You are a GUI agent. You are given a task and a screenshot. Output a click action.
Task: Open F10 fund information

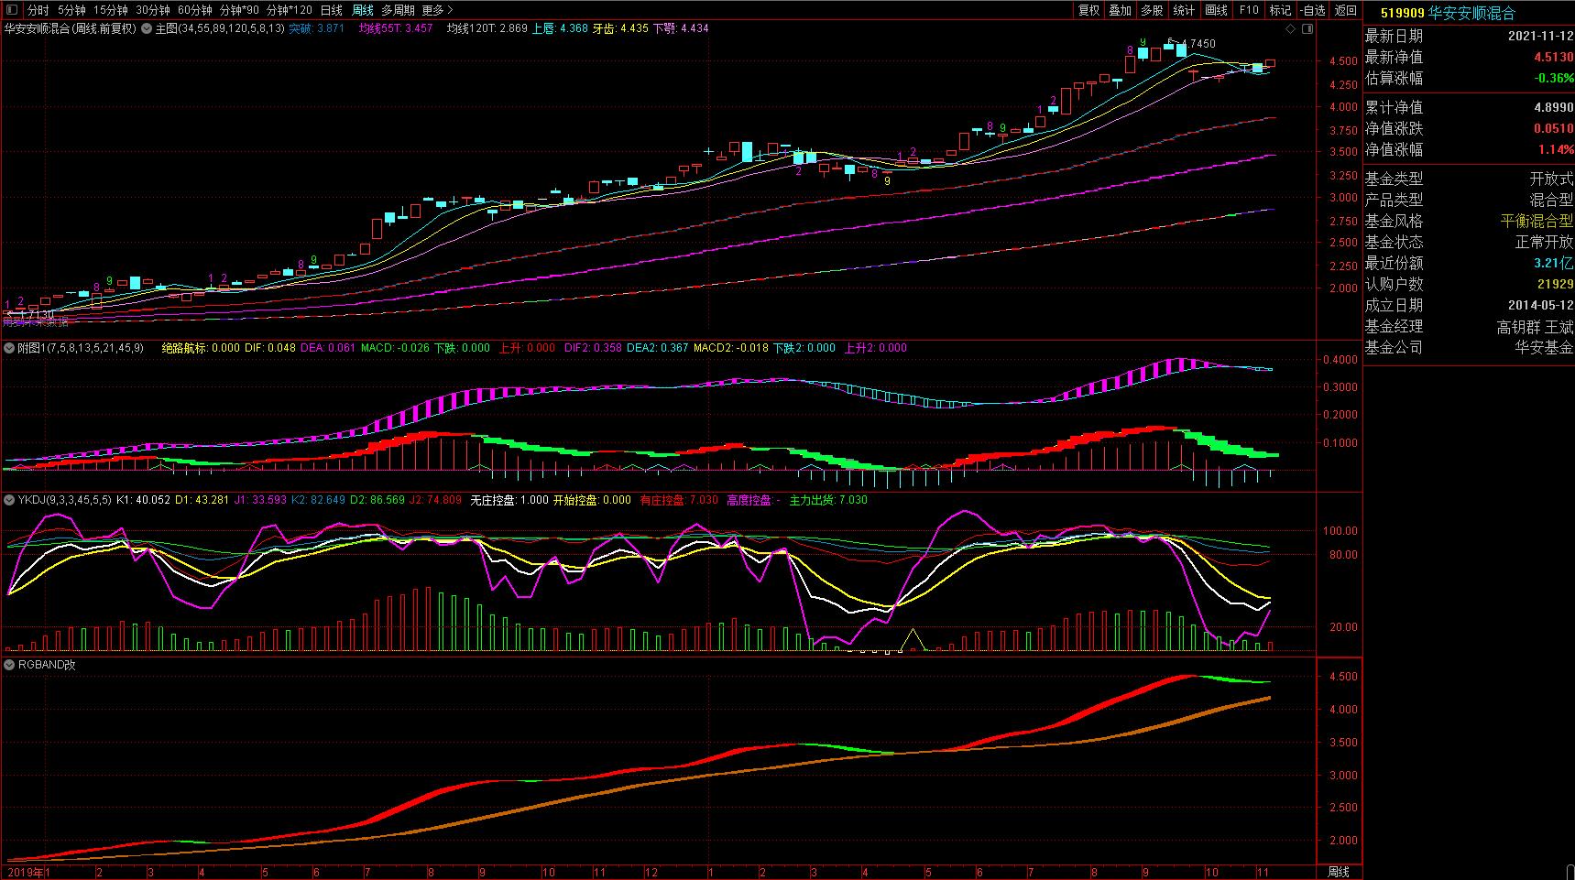tap(1249, 10)
